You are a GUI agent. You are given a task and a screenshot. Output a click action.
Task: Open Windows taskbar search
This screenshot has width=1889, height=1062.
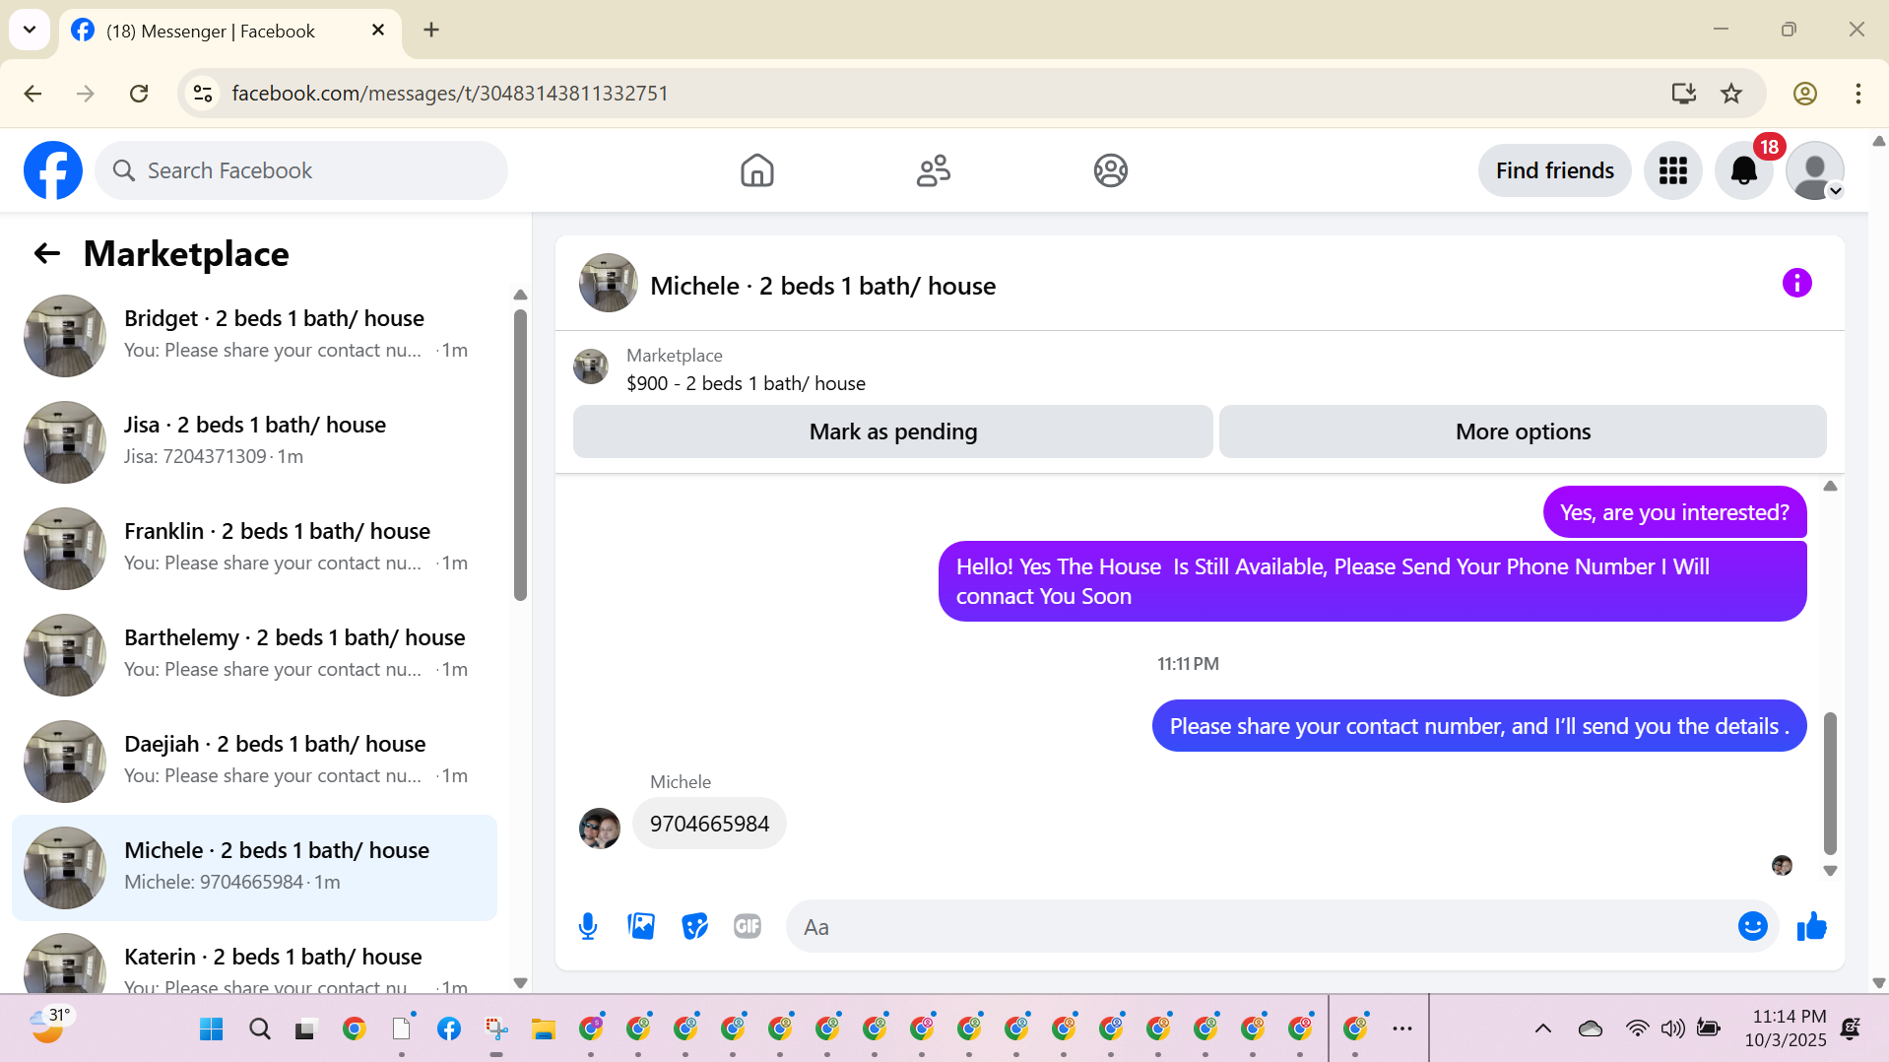(260, 1029)
